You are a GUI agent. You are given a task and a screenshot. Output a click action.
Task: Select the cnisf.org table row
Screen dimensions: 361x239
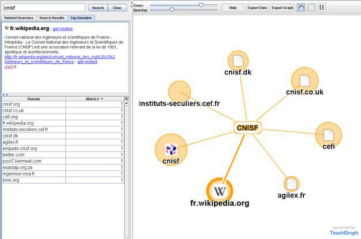click(63, 104)
